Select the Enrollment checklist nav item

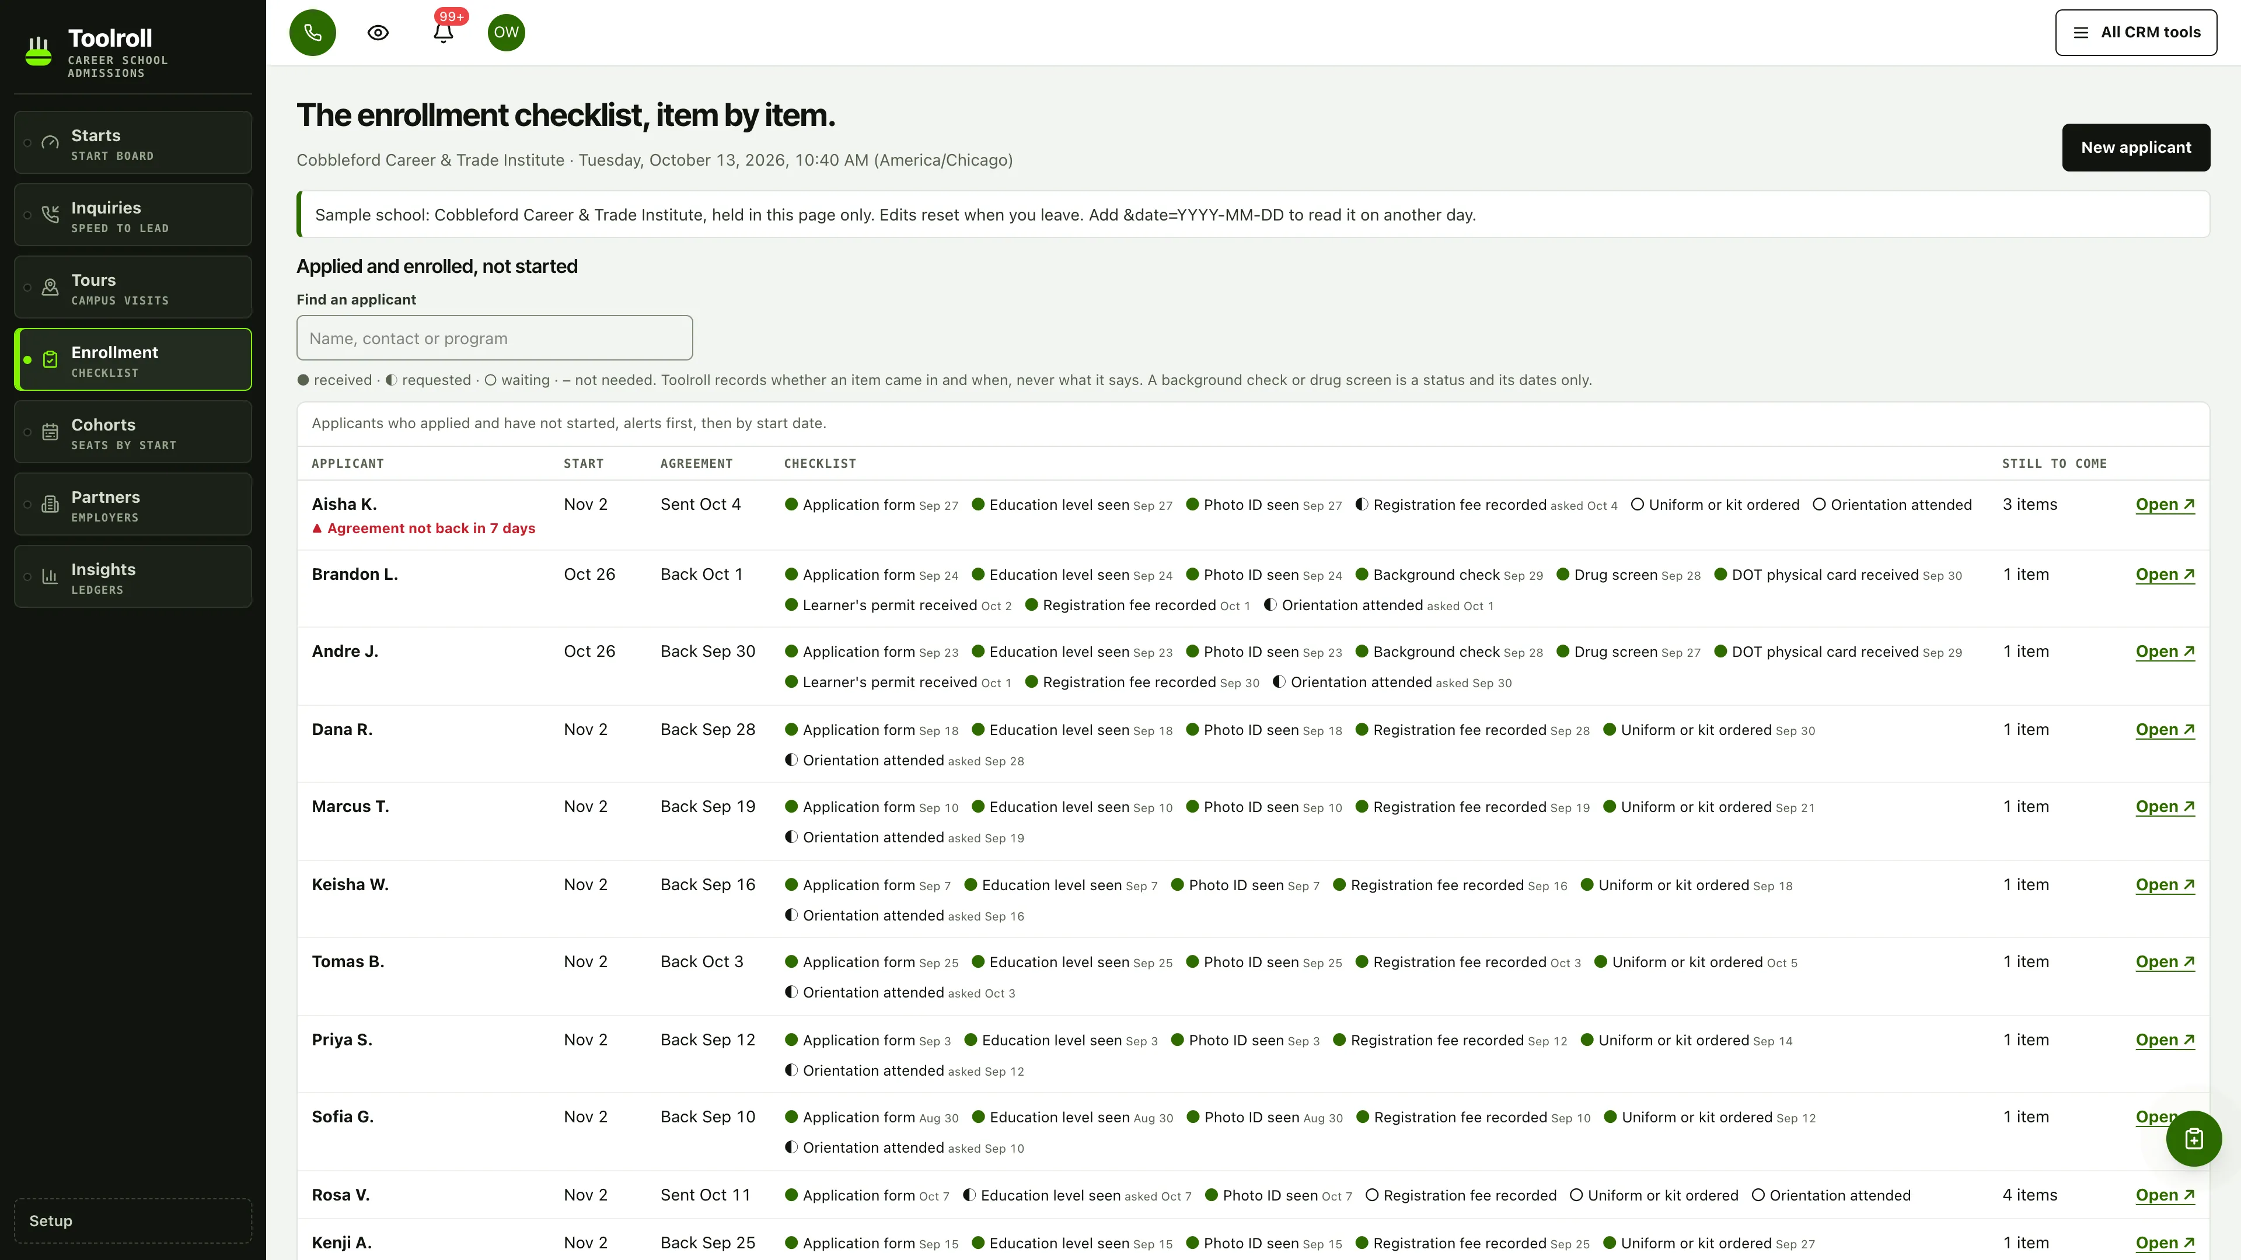[133, 359]
